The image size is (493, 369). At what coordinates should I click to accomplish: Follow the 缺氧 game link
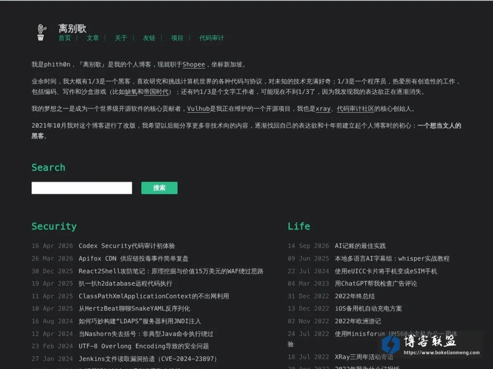131,92
